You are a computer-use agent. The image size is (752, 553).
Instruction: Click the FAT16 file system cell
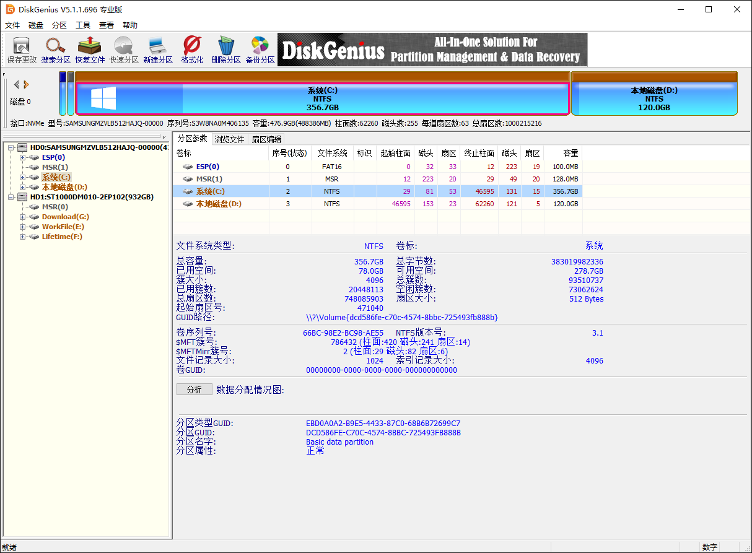click(x=333, y=167)
